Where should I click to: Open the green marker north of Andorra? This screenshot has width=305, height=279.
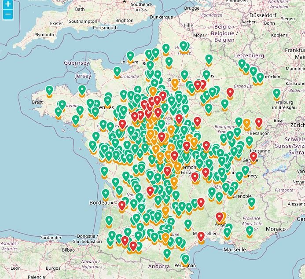coord(167,253)
